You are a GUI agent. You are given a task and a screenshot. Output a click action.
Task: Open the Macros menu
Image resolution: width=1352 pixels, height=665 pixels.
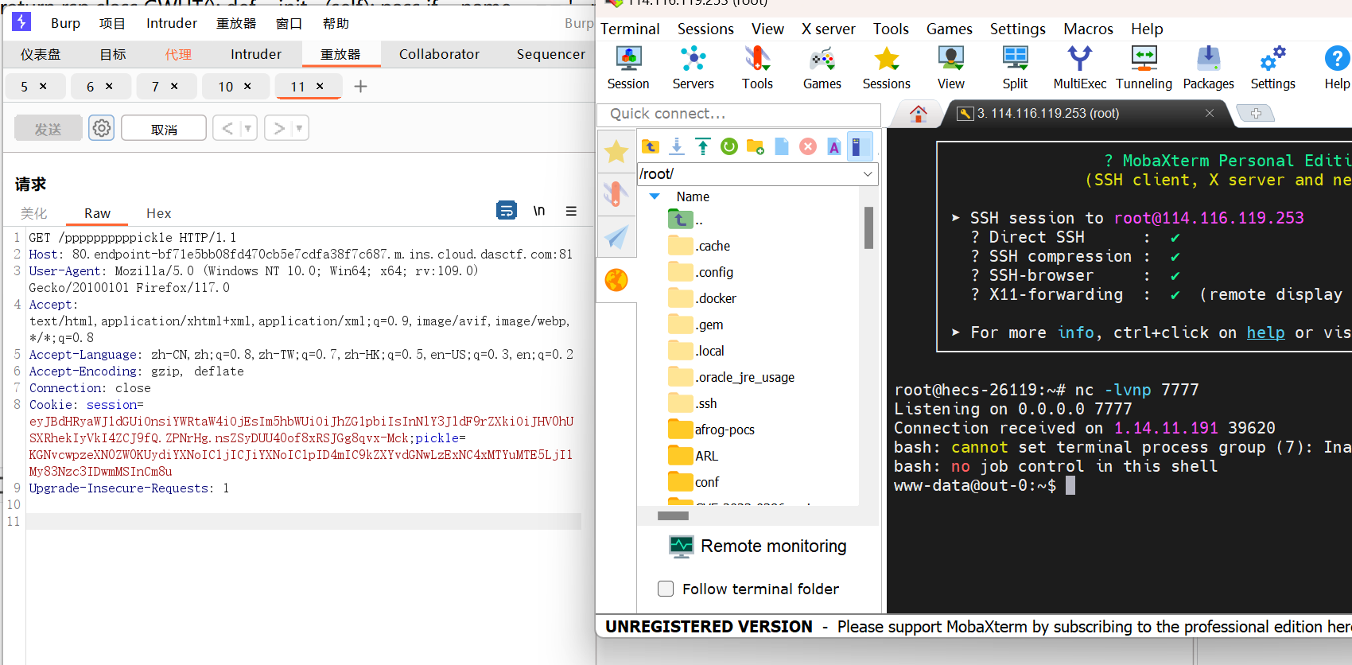(1088, 29)
